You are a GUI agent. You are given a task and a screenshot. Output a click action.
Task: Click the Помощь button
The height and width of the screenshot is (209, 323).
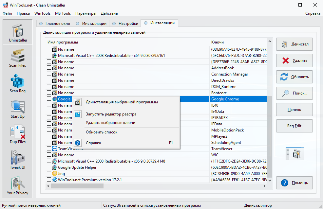[294, 183]
